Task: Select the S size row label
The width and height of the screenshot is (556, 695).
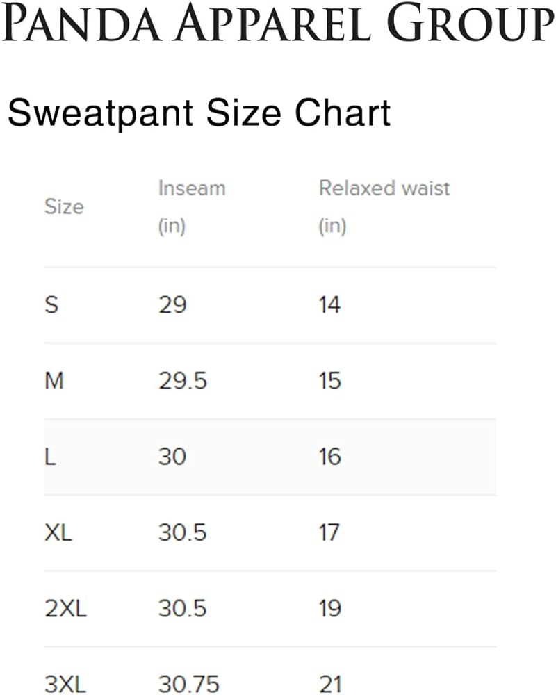Action: coord(51,305)
